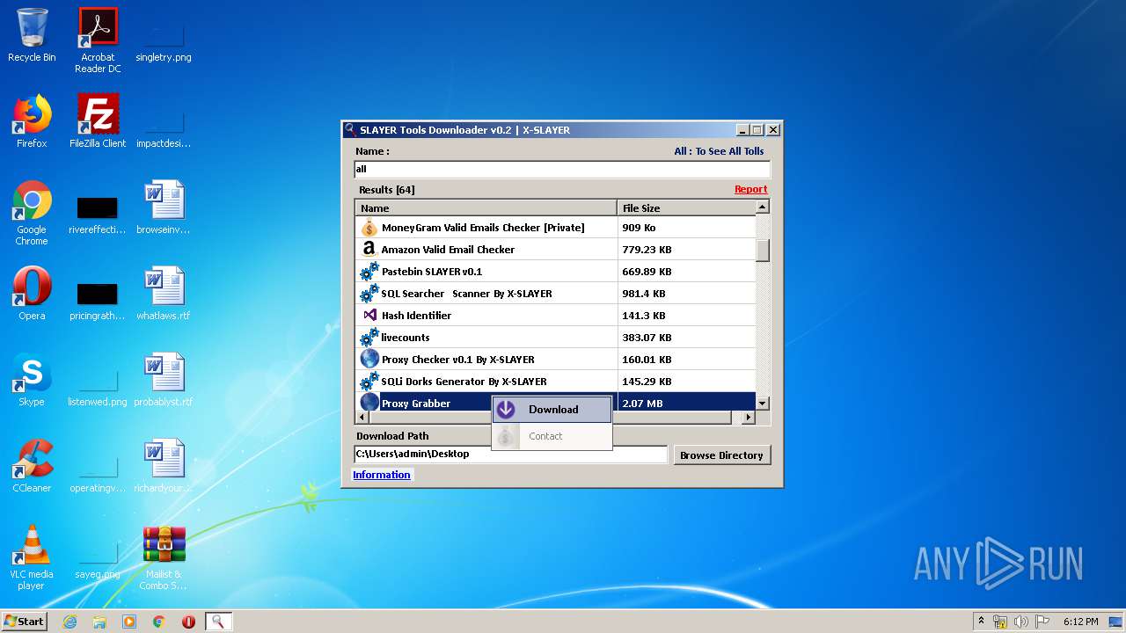
Task: Select Proxy Checker v0.1 By X-SLAYER row
Action: coord(556,360)
